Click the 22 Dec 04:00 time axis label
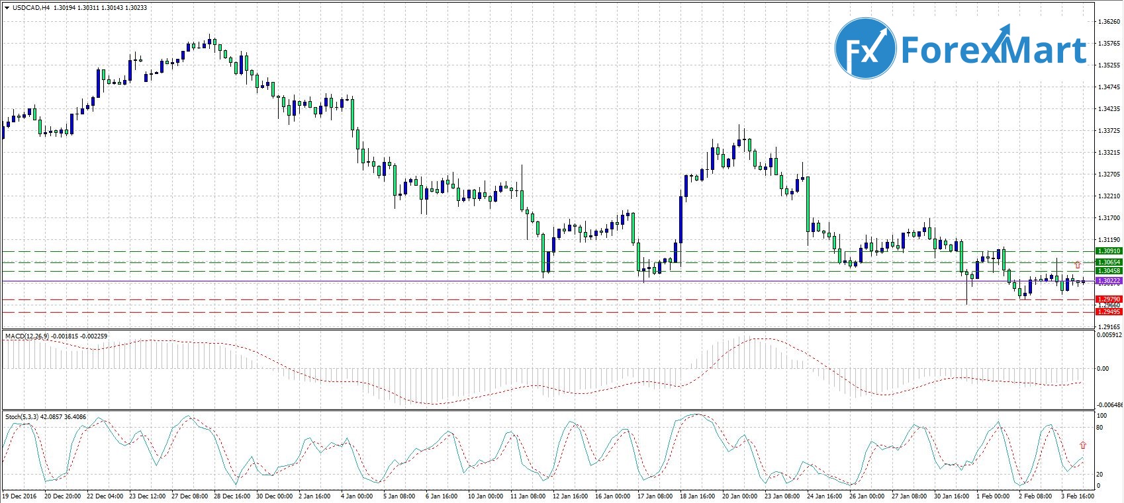 (x=105, y=496)
